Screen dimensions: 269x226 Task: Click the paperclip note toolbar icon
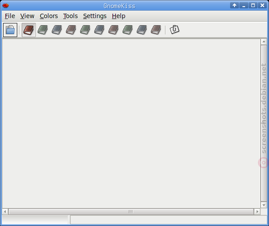coord(174,30)
